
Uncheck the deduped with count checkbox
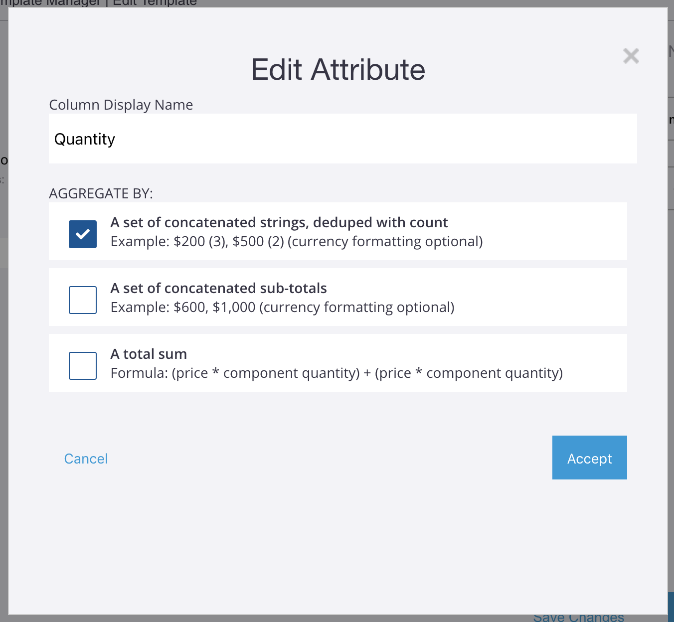pos(83,234)
